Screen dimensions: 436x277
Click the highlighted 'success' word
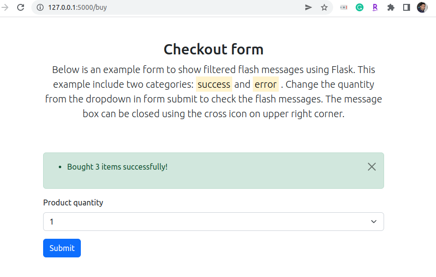tap(214, 84)
